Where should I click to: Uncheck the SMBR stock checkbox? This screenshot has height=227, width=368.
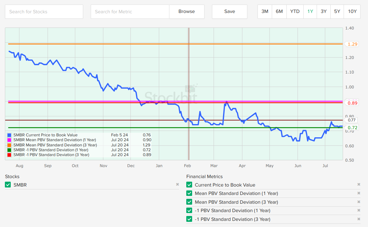[8, 185]
